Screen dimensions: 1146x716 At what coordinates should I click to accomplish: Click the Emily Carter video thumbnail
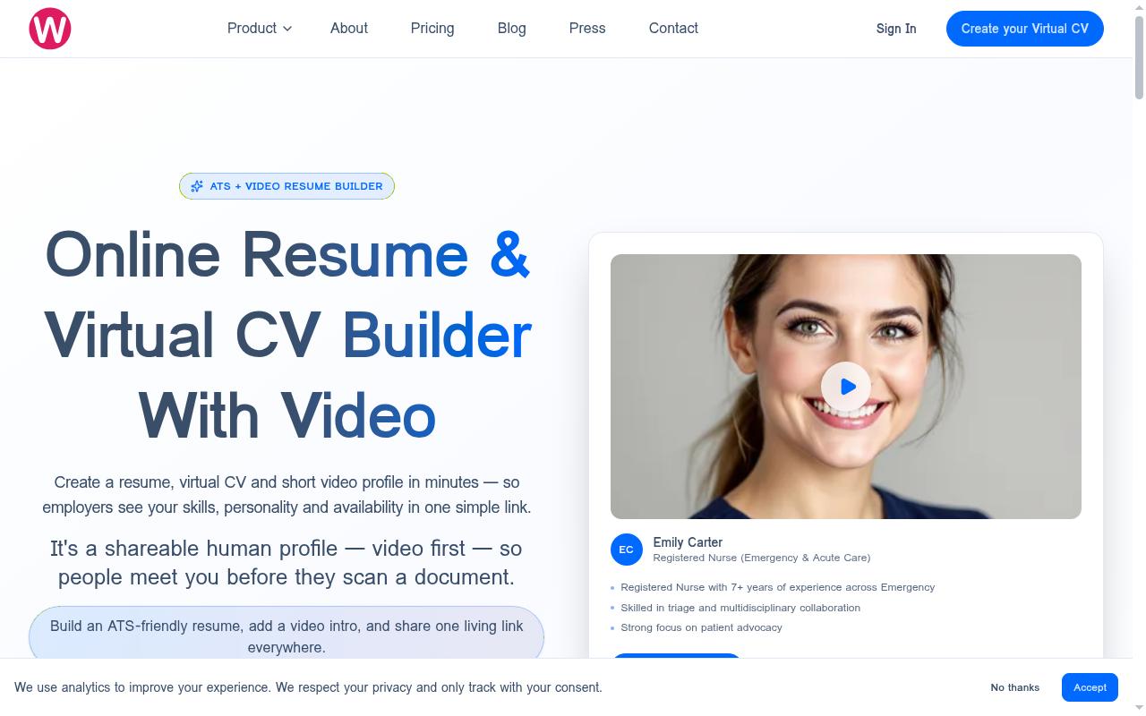(846, 387)
